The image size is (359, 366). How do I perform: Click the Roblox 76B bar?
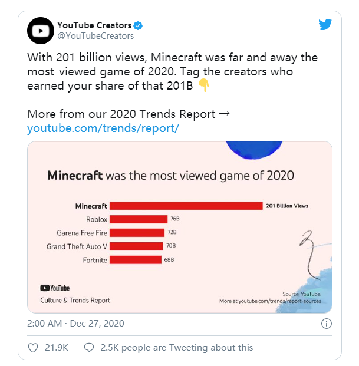(139, 219)
